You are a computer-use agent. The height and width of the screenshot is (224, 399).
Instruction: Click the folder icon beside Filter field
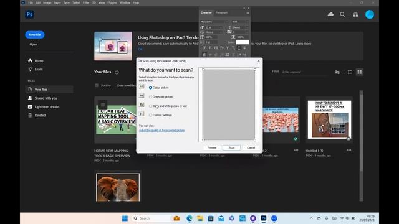pos(337,72)
